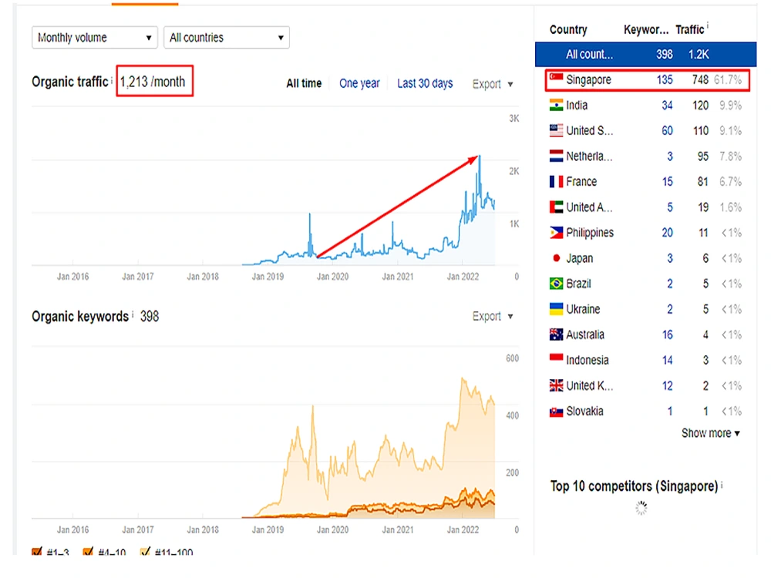Select the All countries table row
771x578 pixels.
tap(645, 54)
